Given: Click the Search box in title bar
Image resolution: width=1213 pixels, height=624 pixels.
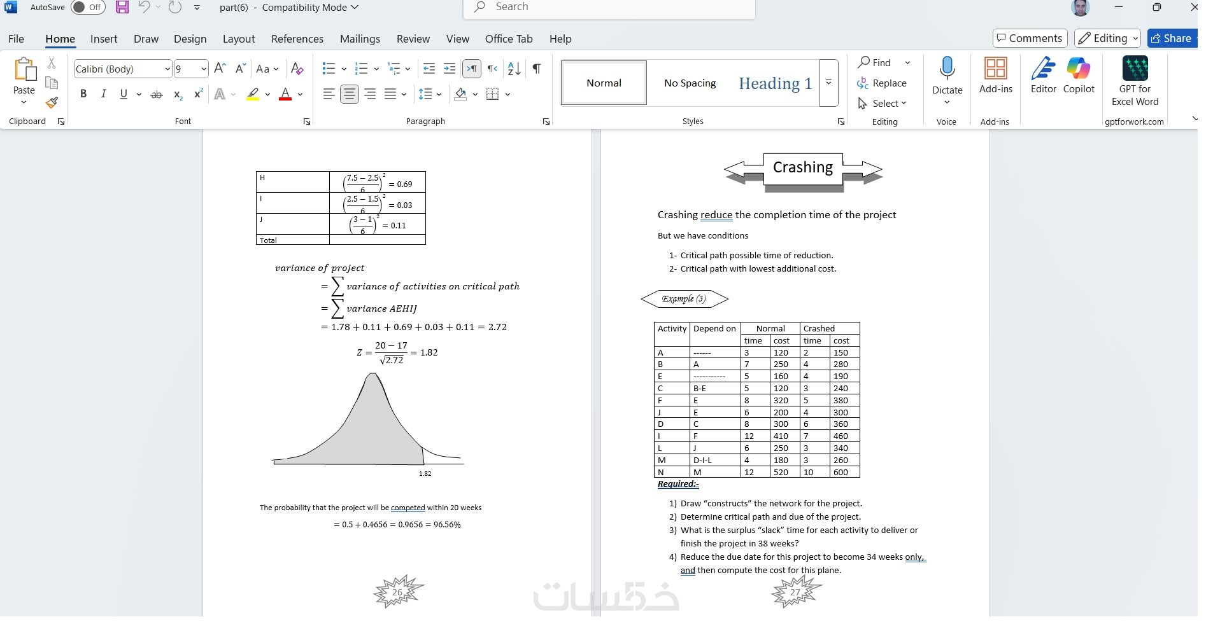Looking at the screenshot, I should (609, 8).
